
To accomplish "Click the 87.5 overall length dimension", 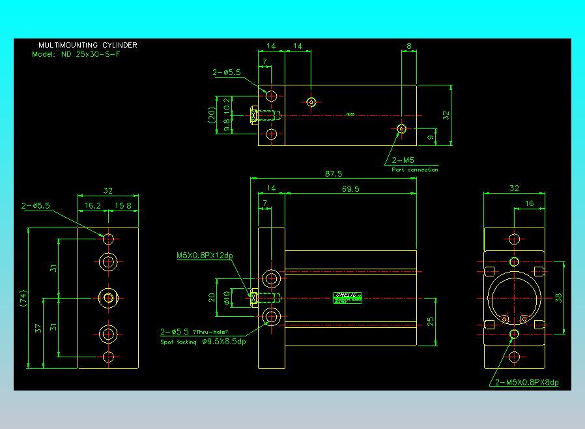I will [x=334, y=173].
